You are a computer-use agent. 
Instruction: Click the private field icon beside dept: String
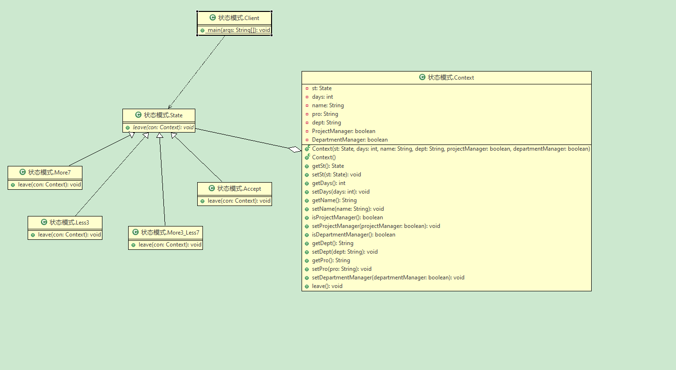pos(307,123)
